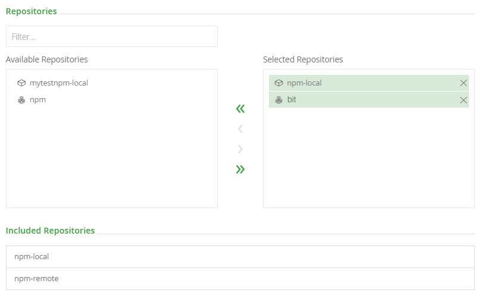
Task: Select the bit entry in Selected Repositories
Action: [x=292, y=100]
